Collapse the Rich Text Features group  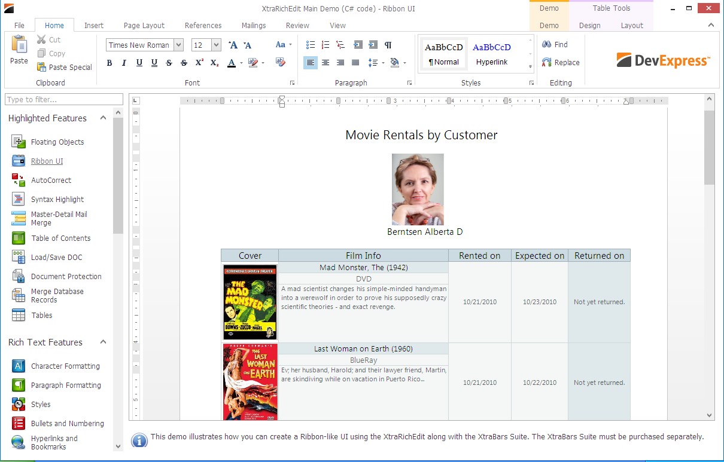(103, 342)
